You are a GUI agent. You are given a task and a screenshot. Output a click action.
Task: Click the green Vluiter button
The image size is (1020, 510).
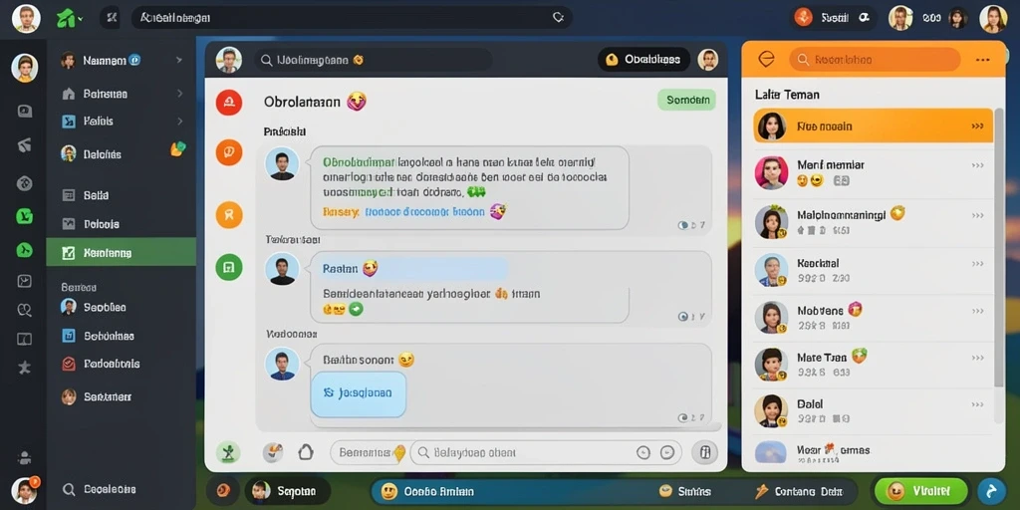(x=921, y=490)
